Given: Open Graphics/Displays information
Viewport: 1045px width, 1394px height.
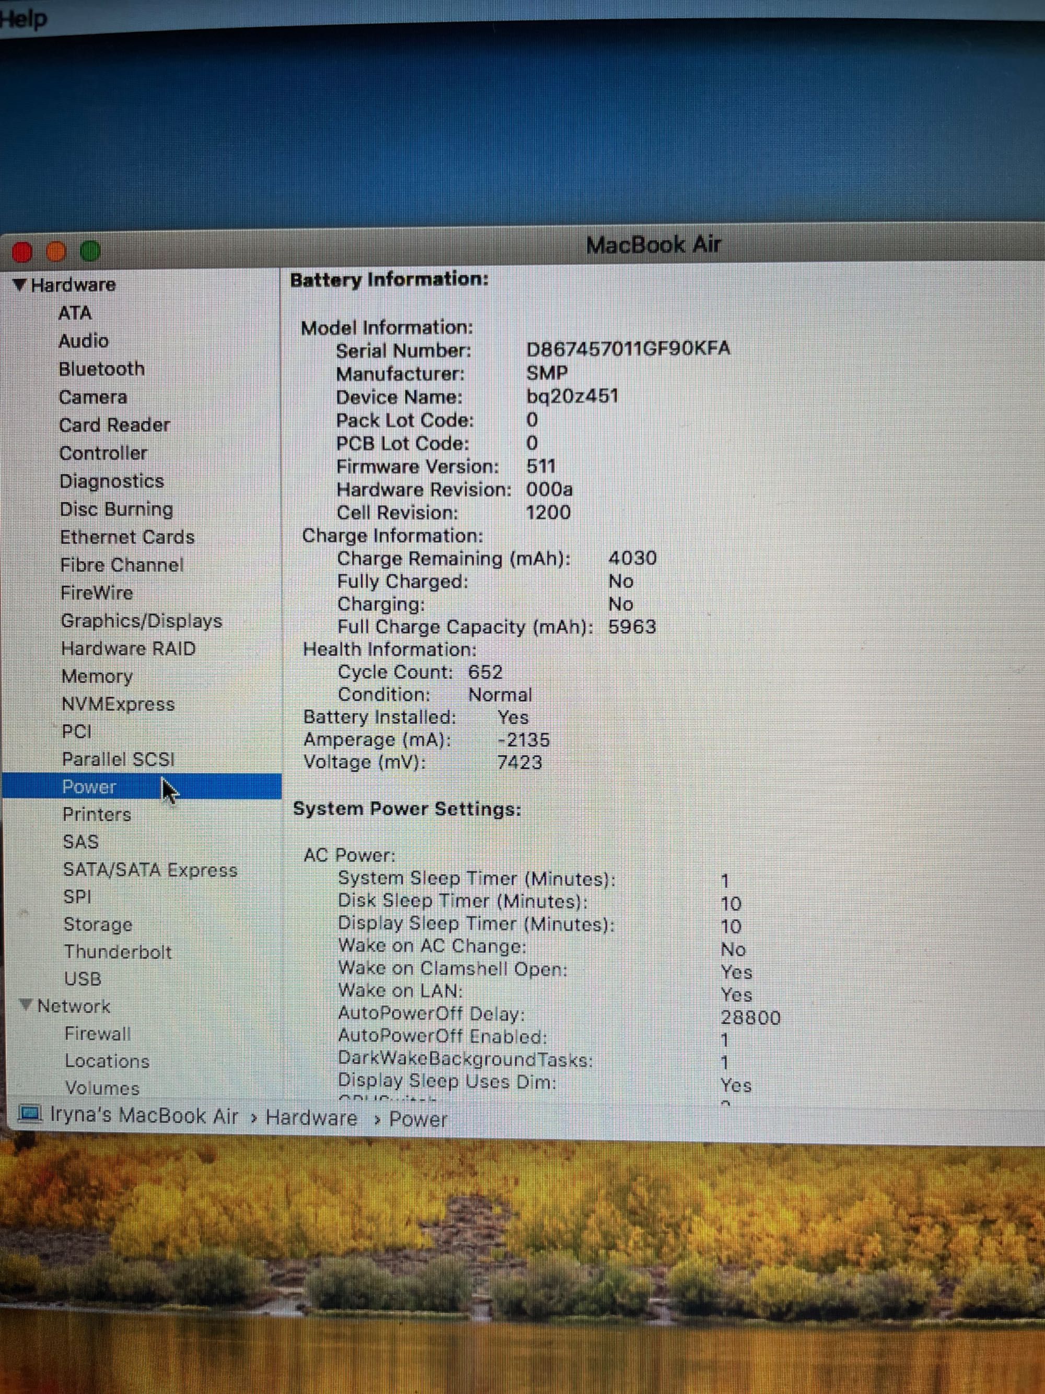Looking at the screenshot, I should pos(141,621).
